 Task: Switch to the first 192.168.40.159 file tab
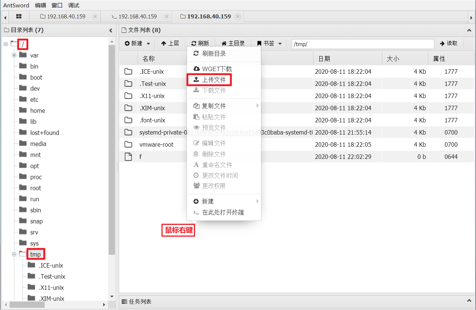point(63,17)
